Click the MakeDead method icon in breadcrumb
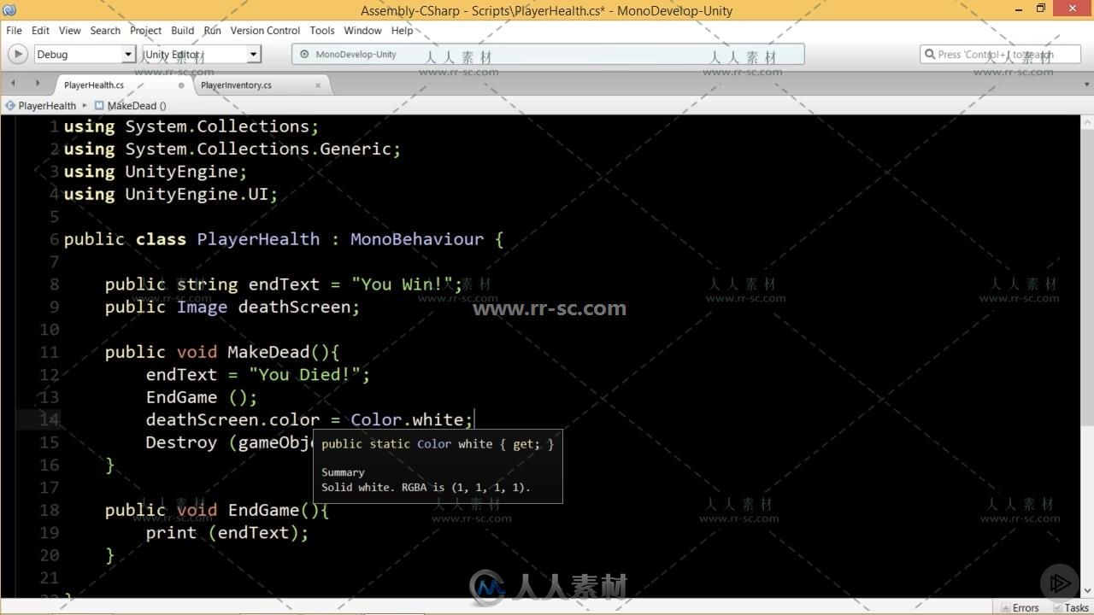 pyautogui.click(x=99, y=106)
